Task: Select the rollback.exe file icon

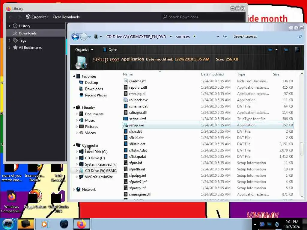Action: [x=126, y=100]
